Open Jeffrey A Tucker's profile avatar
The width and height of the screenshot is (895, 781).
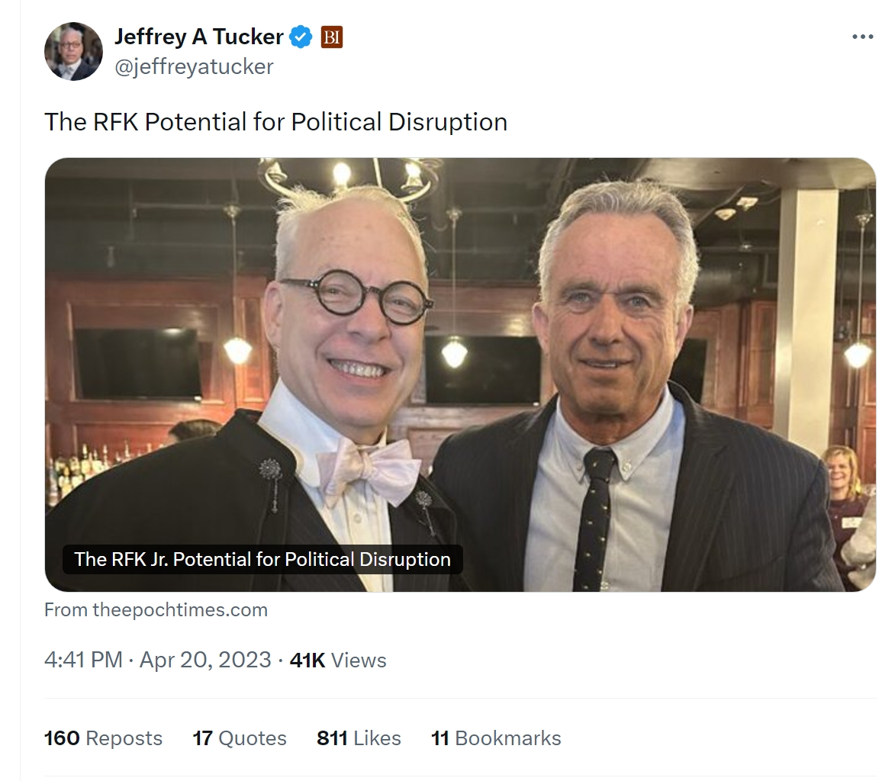tap(74, 51)
